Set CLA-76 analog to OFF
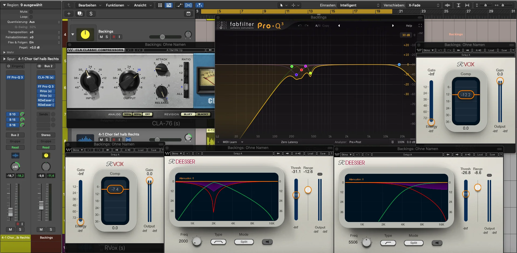This screenshot has width=517, height=253. point(148,114)
